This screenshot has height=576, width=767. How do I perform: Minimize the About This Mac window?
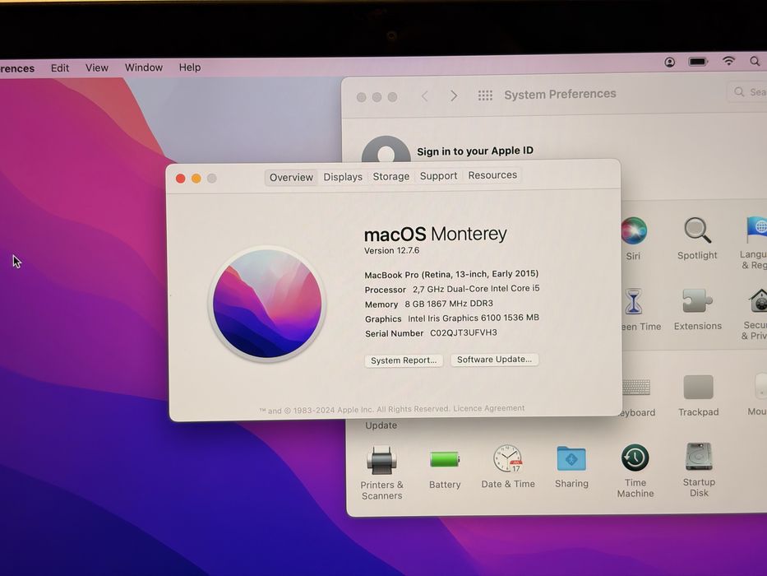click(196, 179)
